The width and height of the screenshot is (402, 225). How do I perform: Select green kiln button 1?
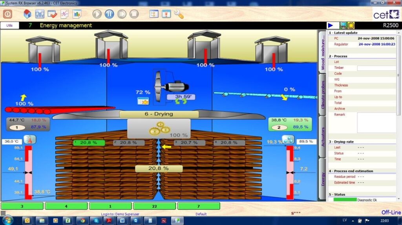click(x=110, y=206)
